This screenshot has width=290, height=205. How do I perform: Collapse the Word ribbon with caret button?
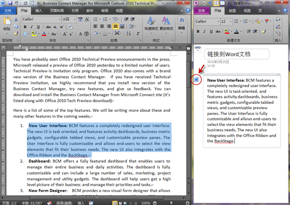click(x=182, y=11)
